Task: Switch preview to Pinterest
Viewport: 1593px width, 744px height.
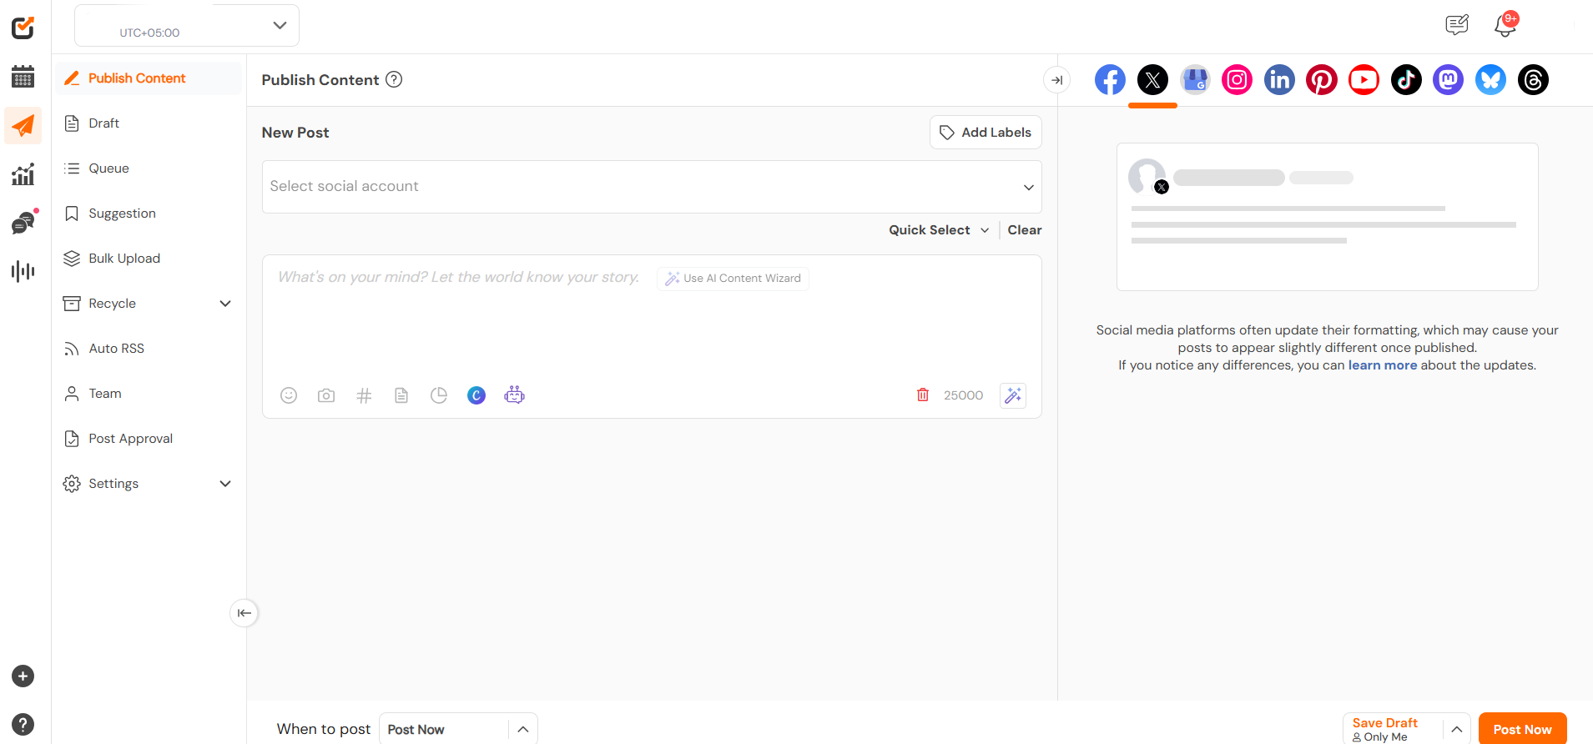Action: (x=1322, y=80)
